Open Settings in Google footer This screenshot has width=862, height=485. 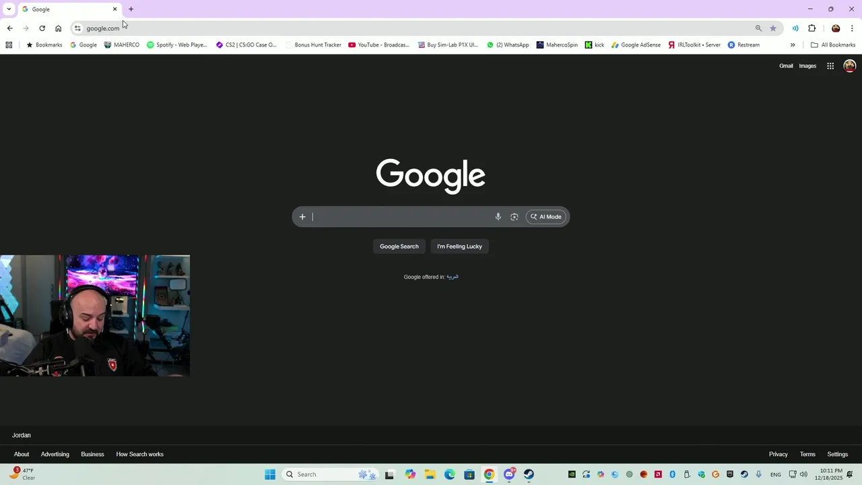(x=837, y=454)
